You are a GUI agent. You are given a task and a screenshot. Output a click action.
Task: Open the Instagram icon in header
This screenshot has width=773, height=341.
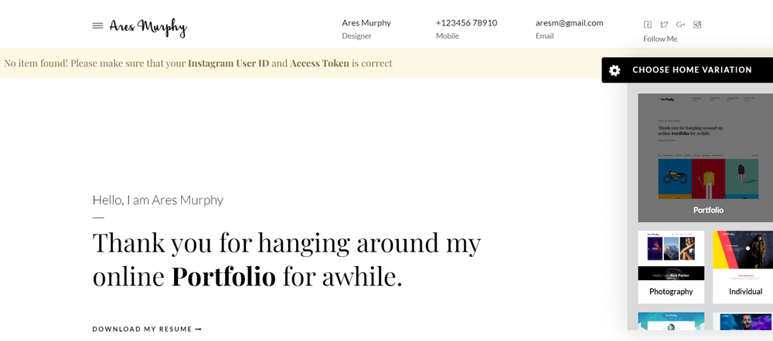pos(697,25)
